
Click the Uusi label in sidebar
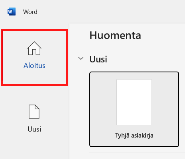tap(34, 129)
